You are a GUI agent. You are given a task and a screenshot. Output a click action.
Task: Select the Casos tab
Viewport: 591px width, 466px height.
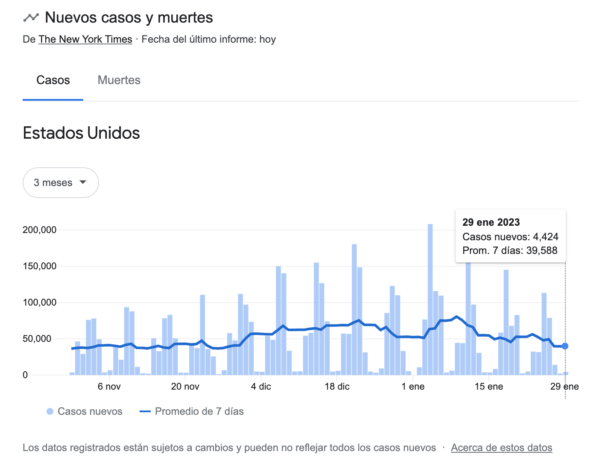tap(53, 80)
